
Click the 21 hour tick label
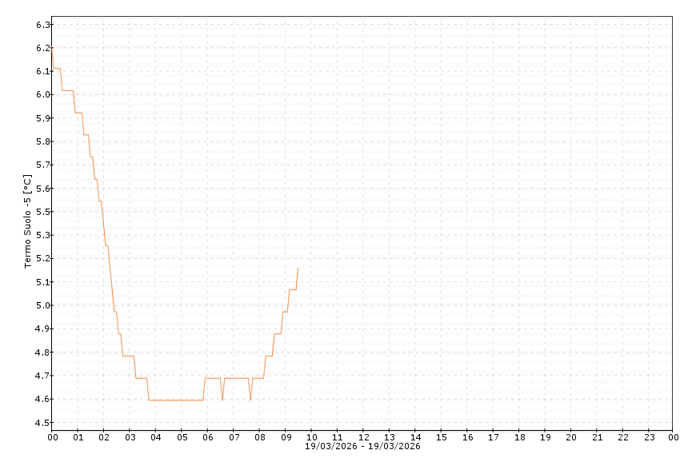[597, 437]
